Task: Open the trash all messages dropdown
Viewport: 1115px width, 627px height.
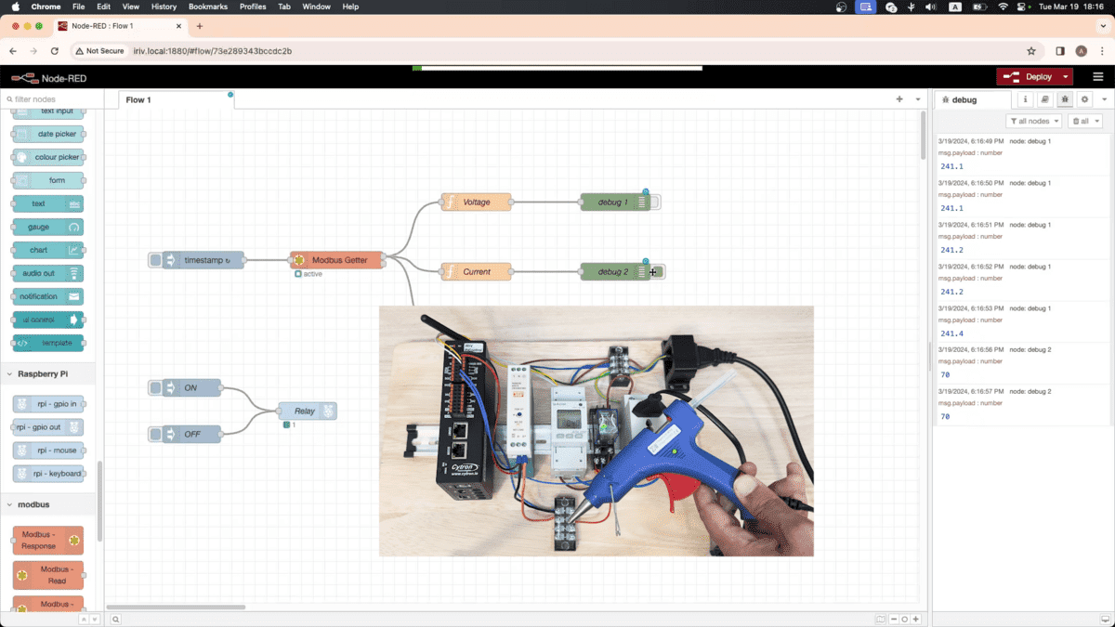Action: 1084,121
